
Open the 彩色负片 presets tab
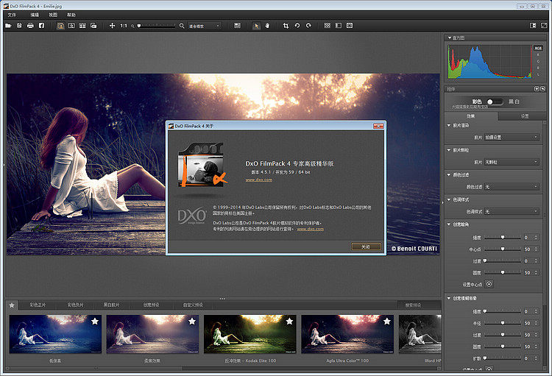(x=76, y=305)
